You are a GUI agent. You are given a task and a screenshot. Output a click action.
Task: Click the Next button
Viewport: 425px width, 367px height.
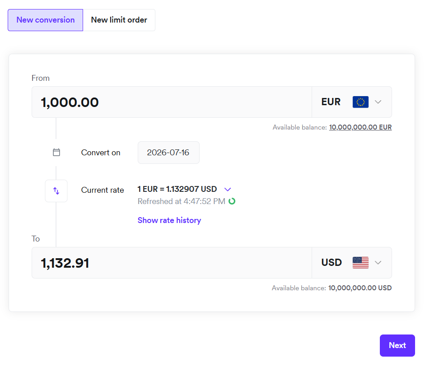tap(397, 345)
